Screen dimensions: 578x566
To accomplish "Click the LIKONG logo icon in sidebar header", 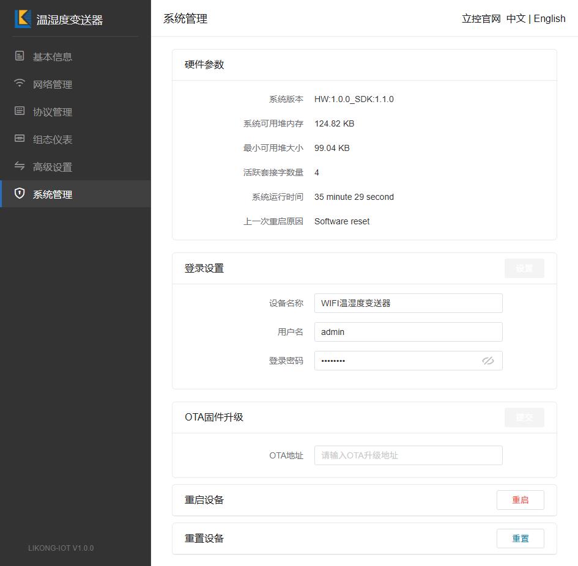I will tap(23, 19).
